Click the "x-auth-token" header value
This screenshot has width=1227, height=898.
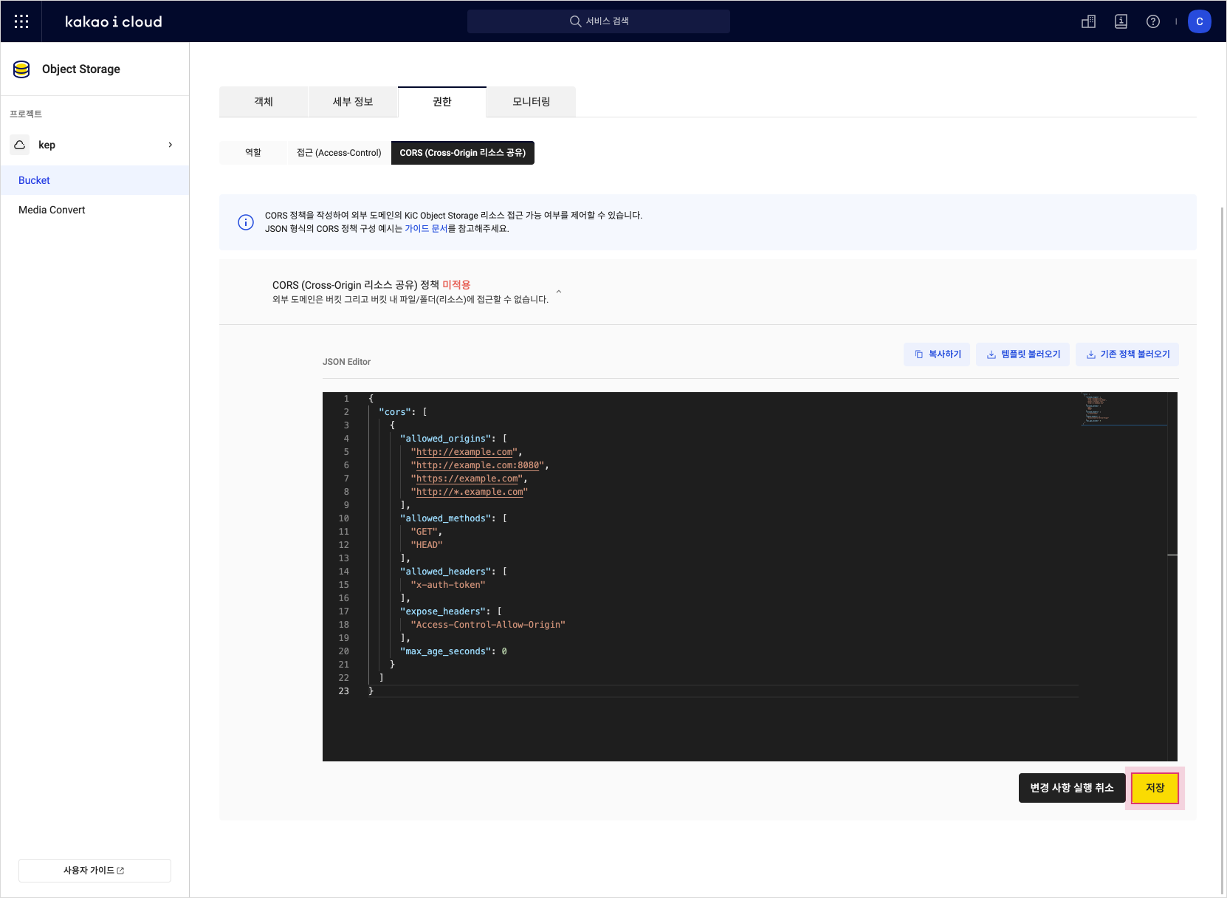point(448,585)
